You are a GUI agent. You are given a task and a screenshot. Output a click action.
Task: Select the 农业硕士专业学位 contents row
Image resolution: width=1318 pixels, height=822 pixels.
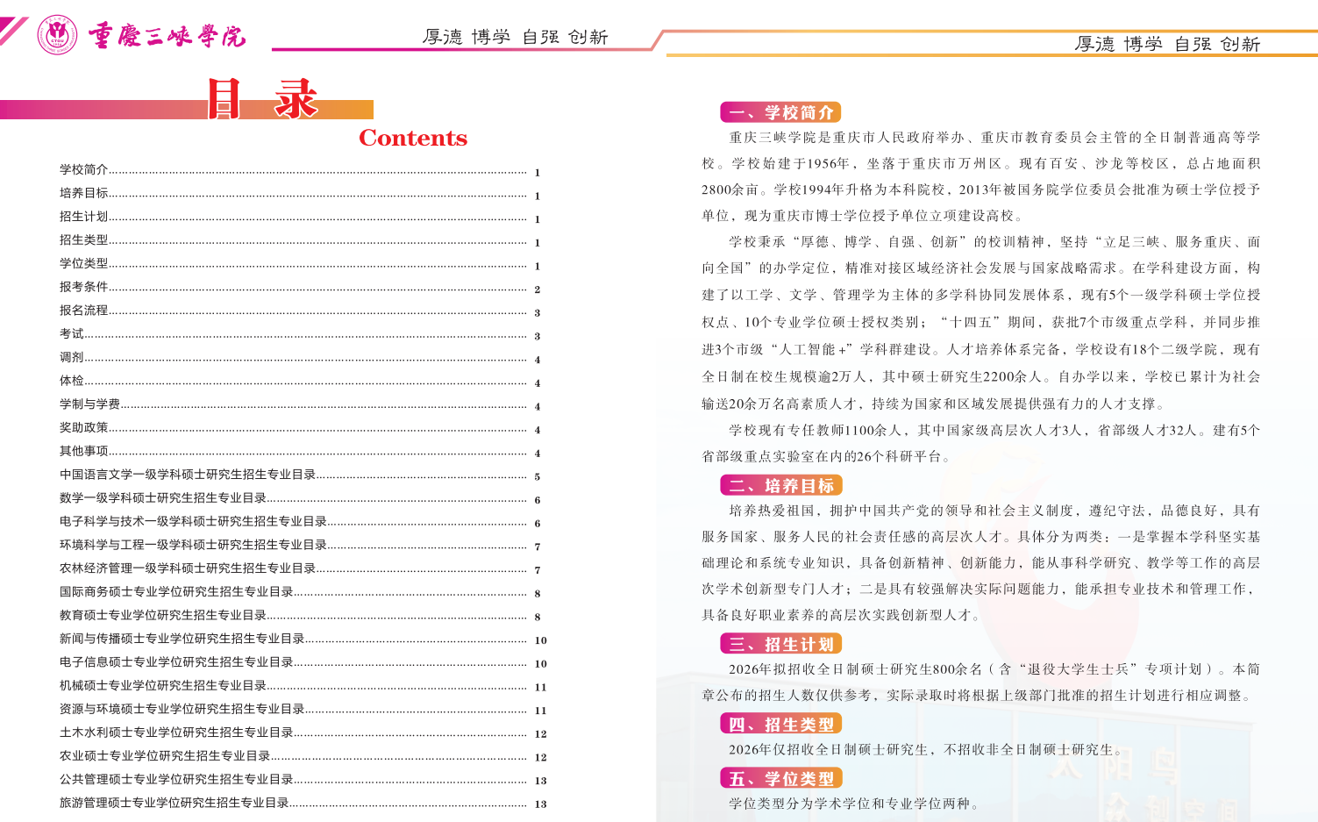coord(303,756)
